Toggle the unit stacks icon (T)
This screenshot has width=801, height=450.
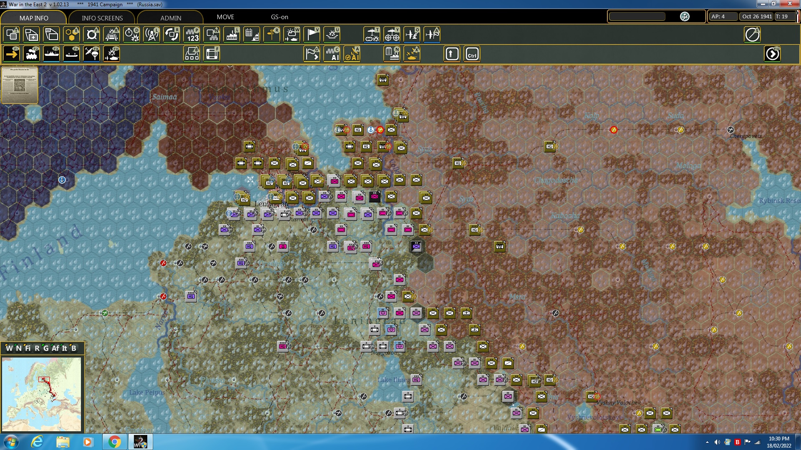click(x=11, y=35)
